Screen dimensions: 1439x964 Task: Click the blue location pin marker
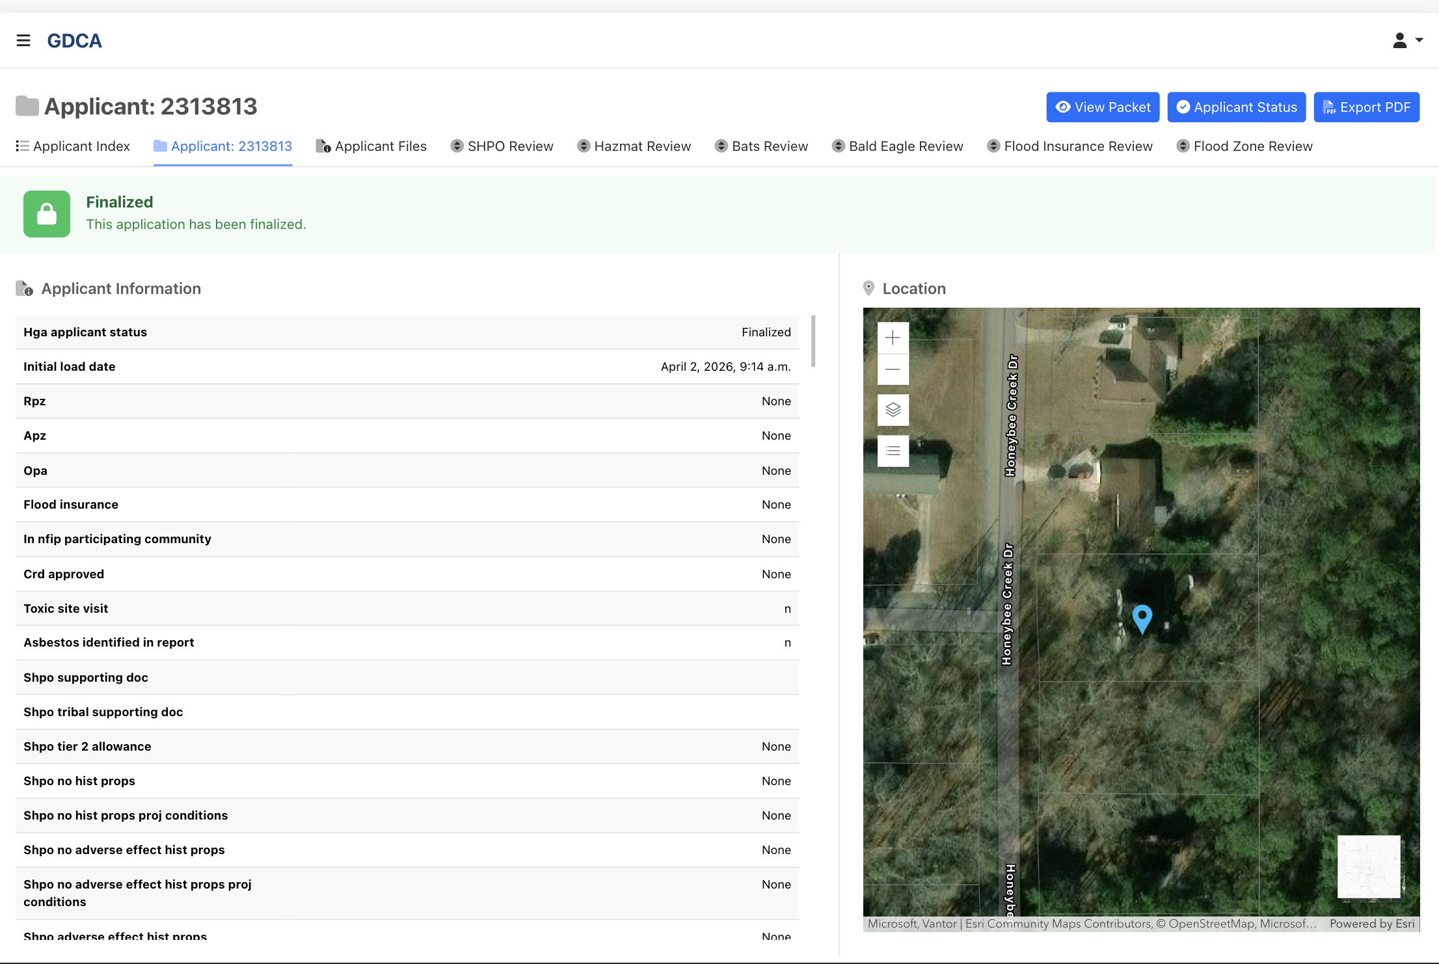[x=1142, y=619]
